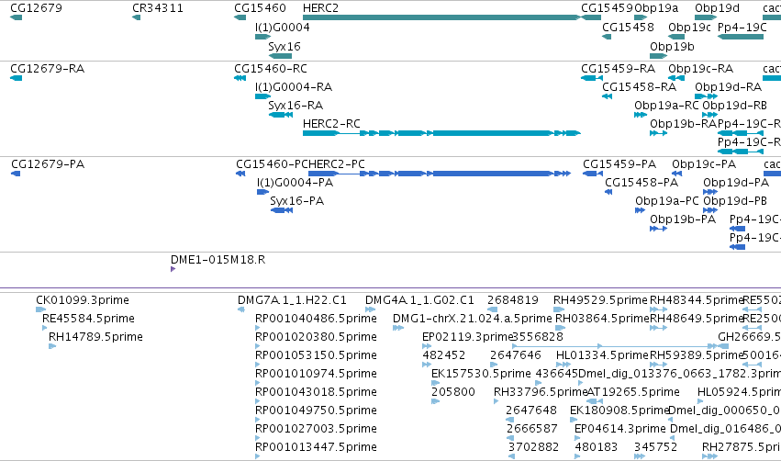Select the Syx16 gene label
The image size is (781, 461).
(x=285, y=46)
